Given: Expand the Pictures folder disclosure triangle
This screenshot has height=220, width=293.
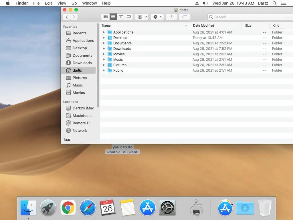Looking at the screenshot, I should 104,65.
